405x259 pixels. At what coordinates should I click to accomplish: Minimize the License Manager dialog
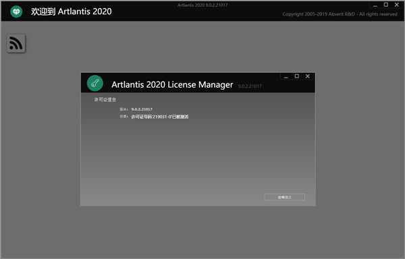pyautogui.click(x=286, y=76)
